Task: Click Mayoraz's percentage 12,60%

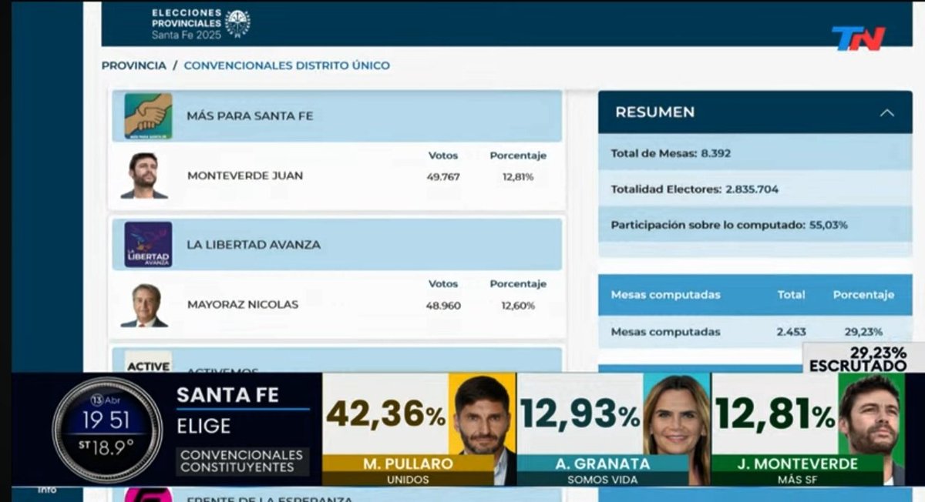Action: pyautogui.click(x=517, y=306)
